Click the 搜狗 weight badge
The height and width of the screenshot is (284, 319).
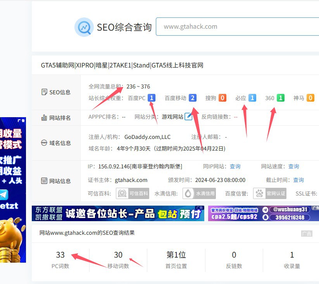[x=222, y=98]
